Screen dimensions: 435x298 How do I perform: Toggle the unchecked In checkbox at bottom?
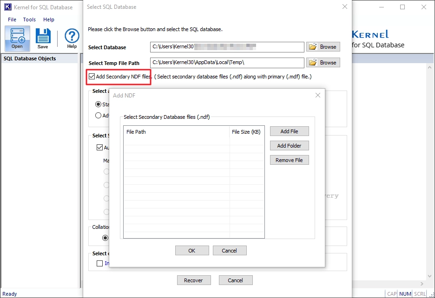(x=99, y=263)
